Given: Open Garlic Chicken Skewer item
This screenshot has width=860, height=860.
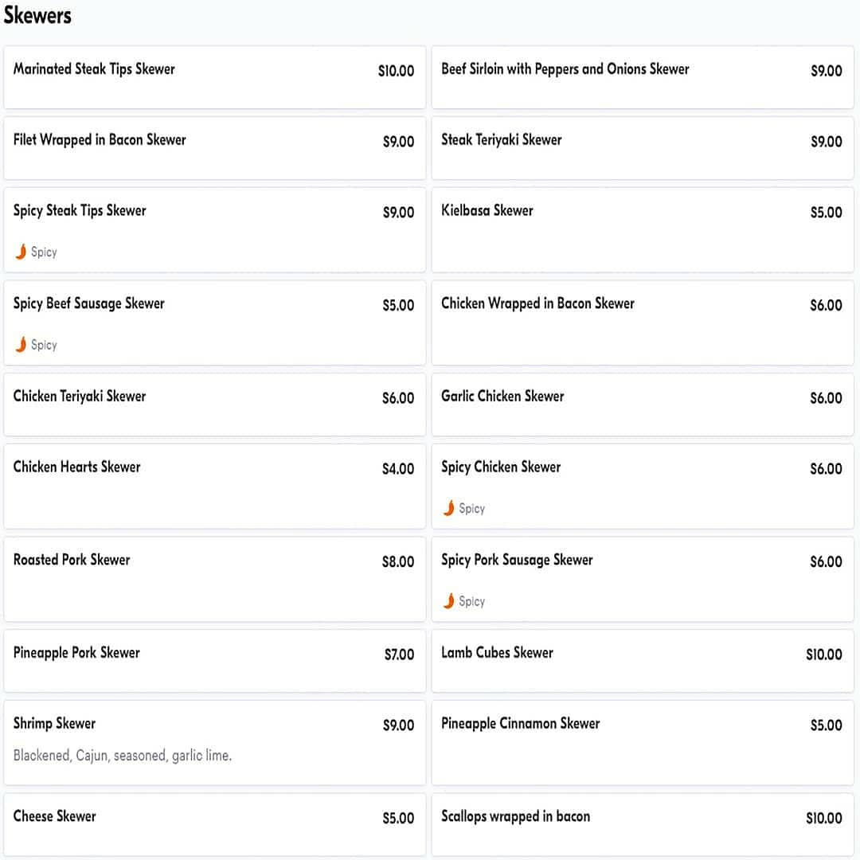Looking at the screenshot, I should [x=642, y=405].
